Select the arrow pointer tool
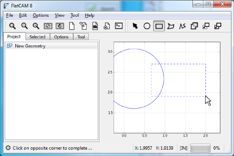Image resolution: width=234 pixels, height=156 pixels. pos(135,26)
